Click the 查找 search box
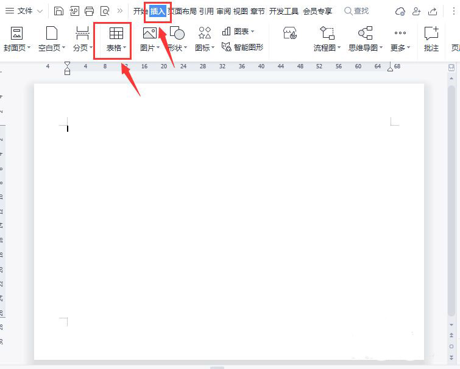Screen dimensions: 460x369 [356, 11]
